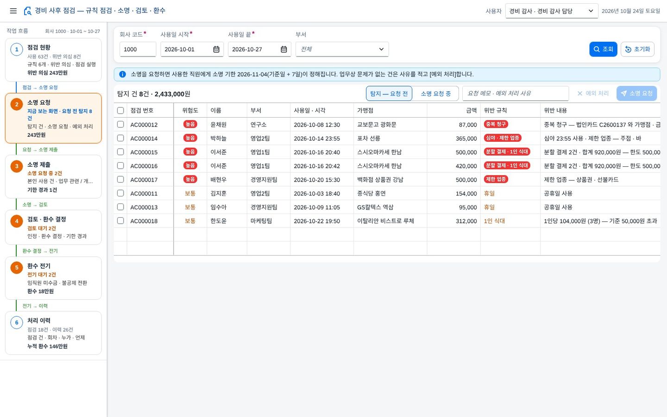
Task: Switch to 탐지 — 요청 전 tab
Action: pos(389,94)
